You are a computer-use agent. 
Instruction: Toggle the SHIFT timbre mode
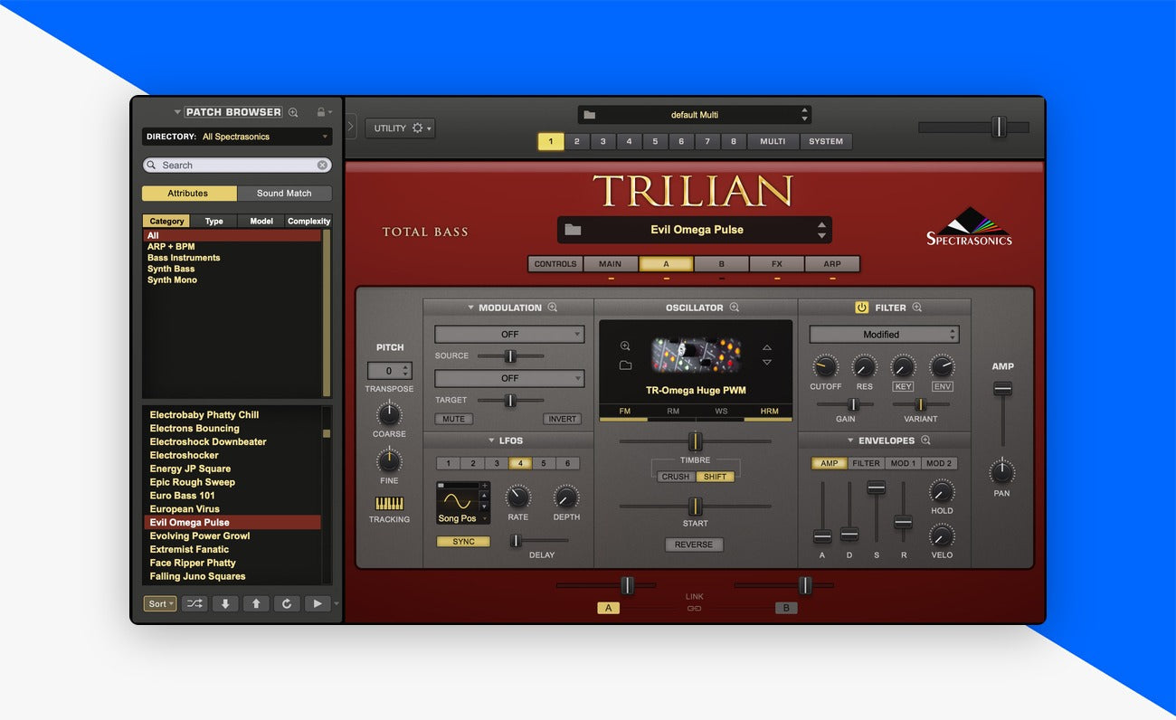point(715,477)
